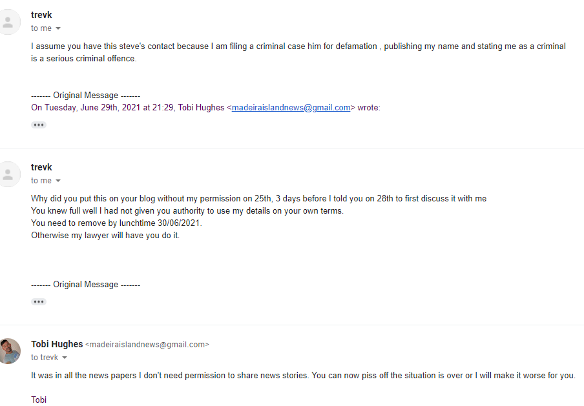This screenshot has height=406, width=584.
Task: Click the line "Why did you put this on your blog"
Action: click(258, 198)
